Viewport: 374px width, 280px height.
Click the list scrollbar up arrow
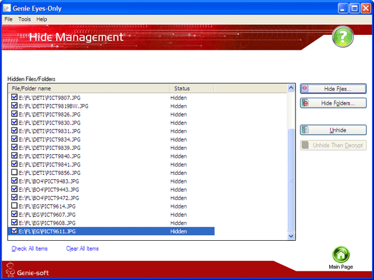click(x=291, y=88)
